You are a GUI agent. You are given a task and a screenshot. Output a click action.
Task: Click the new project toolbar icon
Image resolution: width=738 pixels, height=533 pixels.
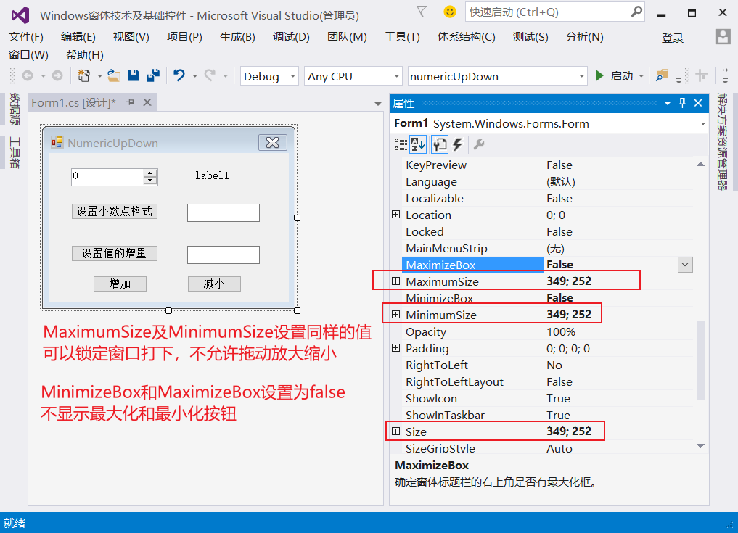[x=83, y=75]
